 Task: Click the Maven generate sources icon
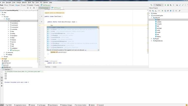pyautogui.click(x=153, y=11)
